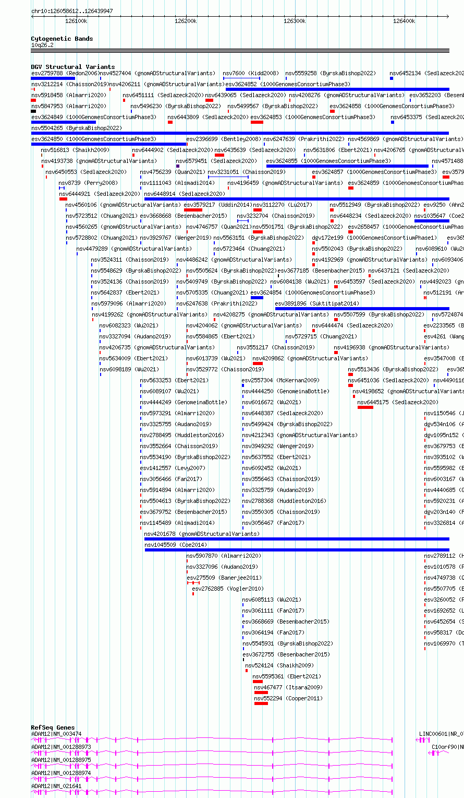
Task: Click the chr10:126058612..126439947 coordinates label
Action: coord(72,11)
